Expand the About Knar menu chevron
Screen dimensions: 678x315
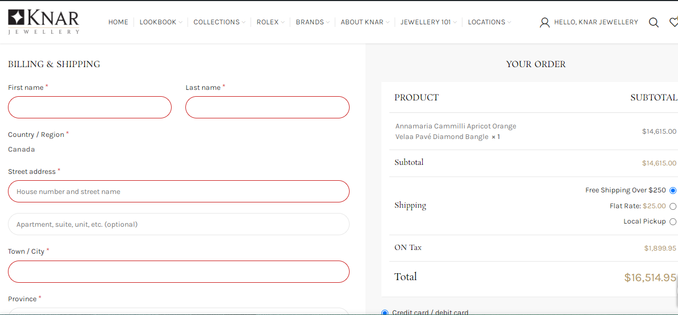pyautogui.click(x=388, y=22)
